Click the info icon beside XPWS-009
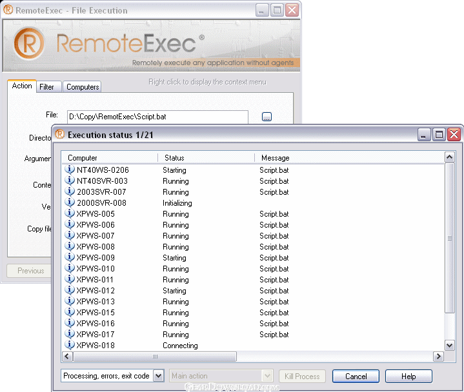 (x=70, y=257)
